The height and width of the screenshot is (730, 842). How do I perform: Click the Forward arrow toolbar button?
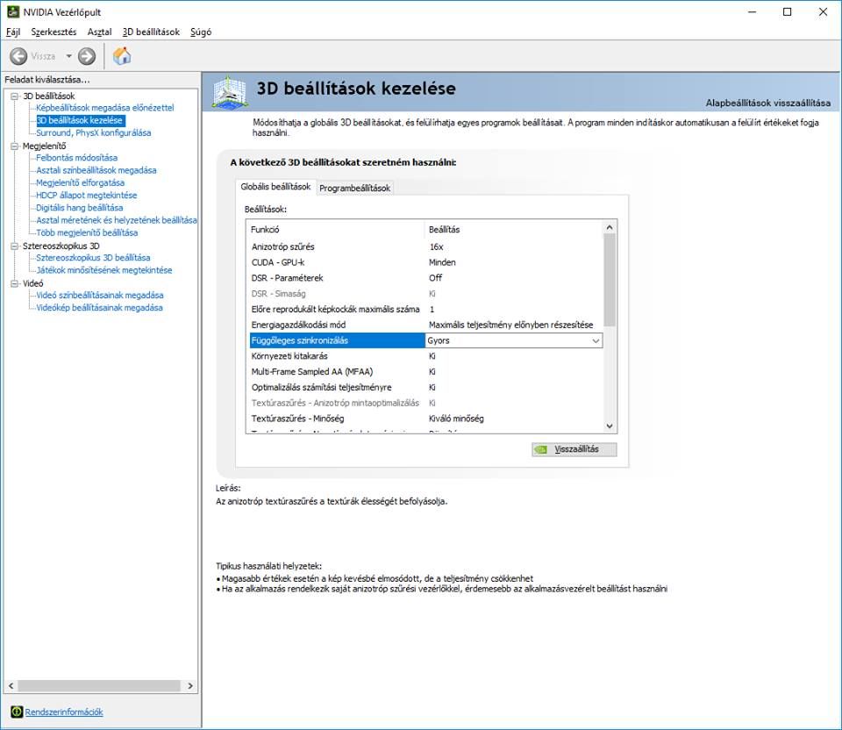87,56
